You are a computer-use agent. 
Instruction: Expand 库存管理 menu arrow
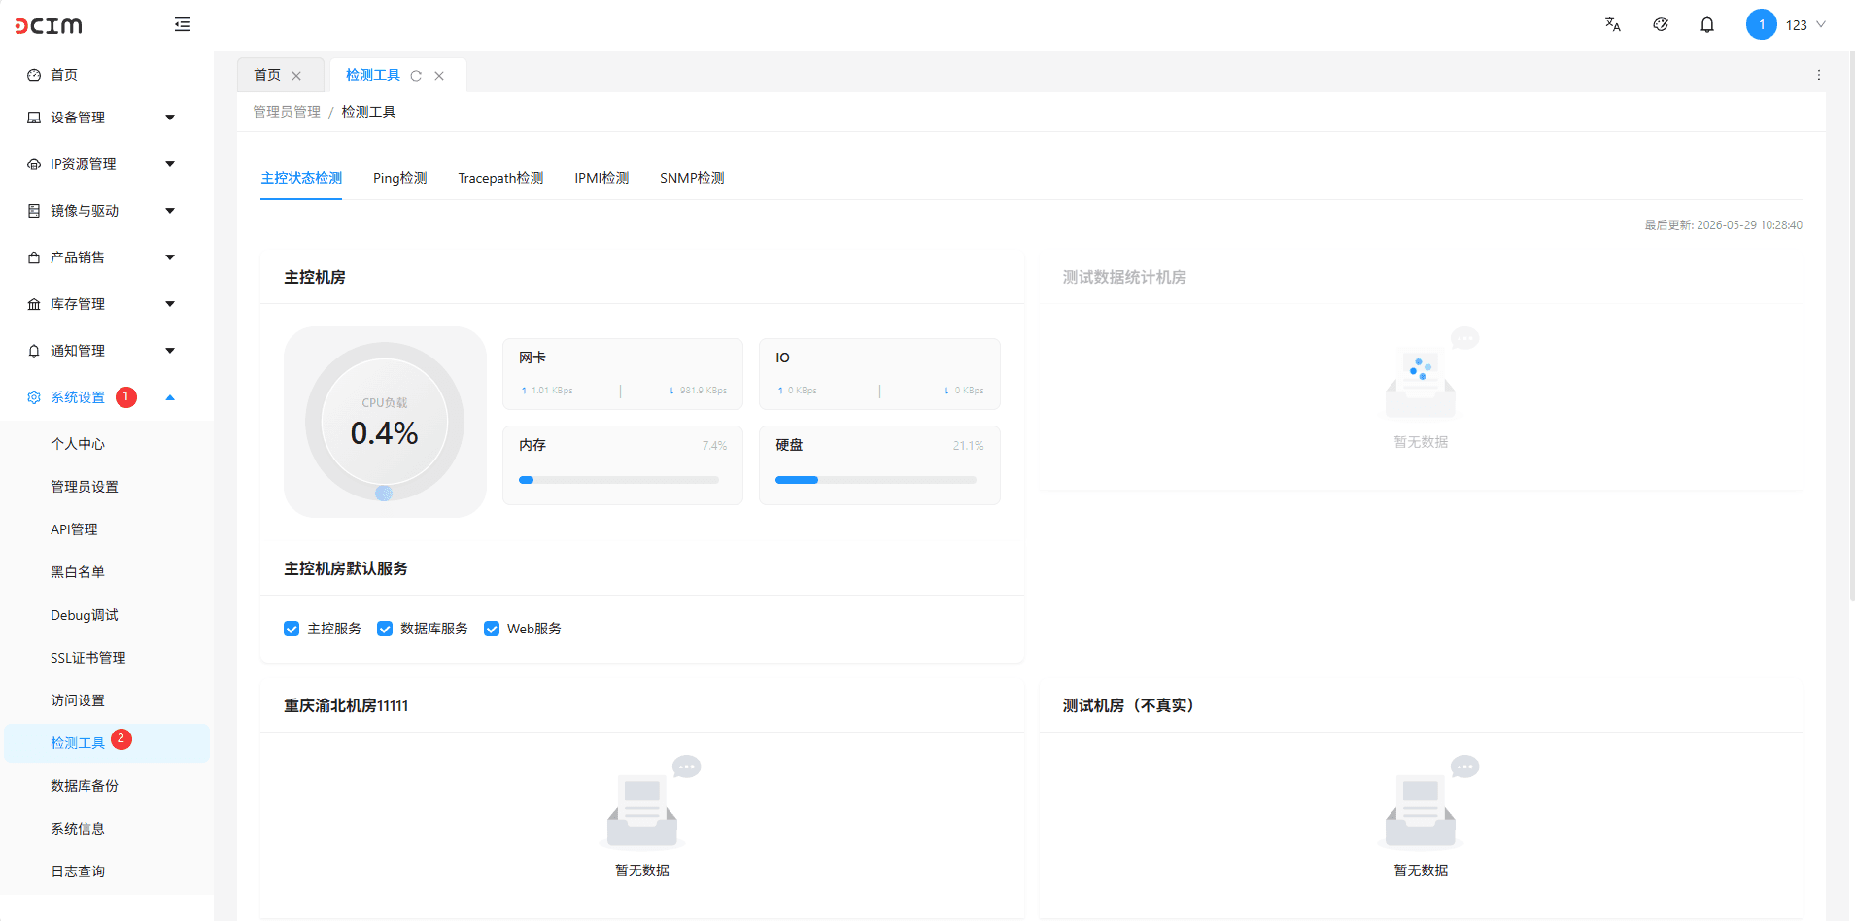(170, 304)
